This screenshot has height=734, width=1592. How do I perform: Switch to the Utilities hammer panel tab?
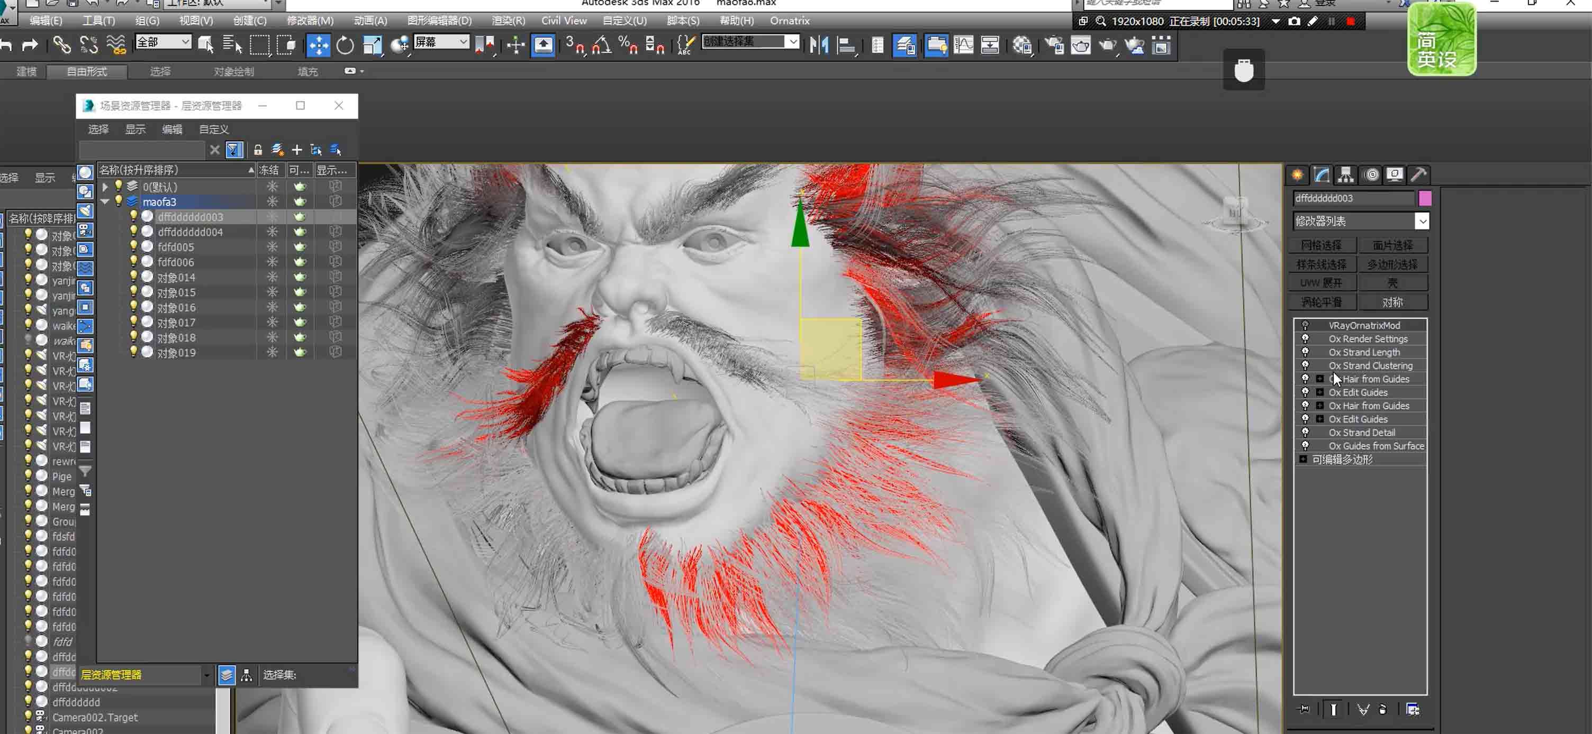tap(1419, 175)
